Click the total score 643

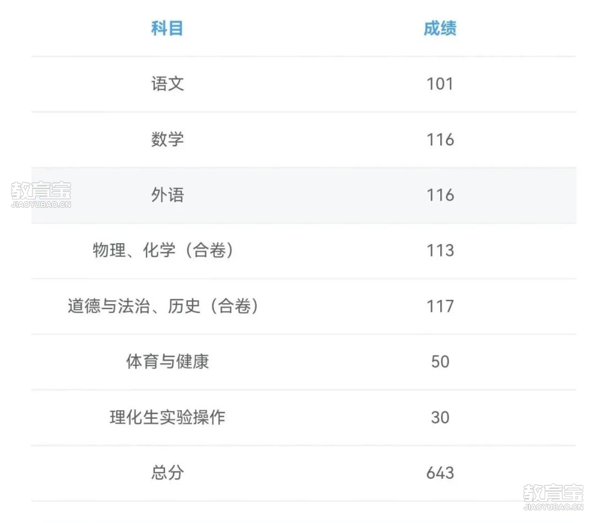click(x=440, y=472)
